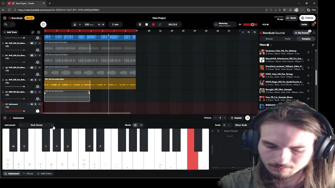Viewport: 335px width, 188px height.
Task: Favorite the FHH2_Auto_143_Gm_Strings sample
Action: (308, 75)
